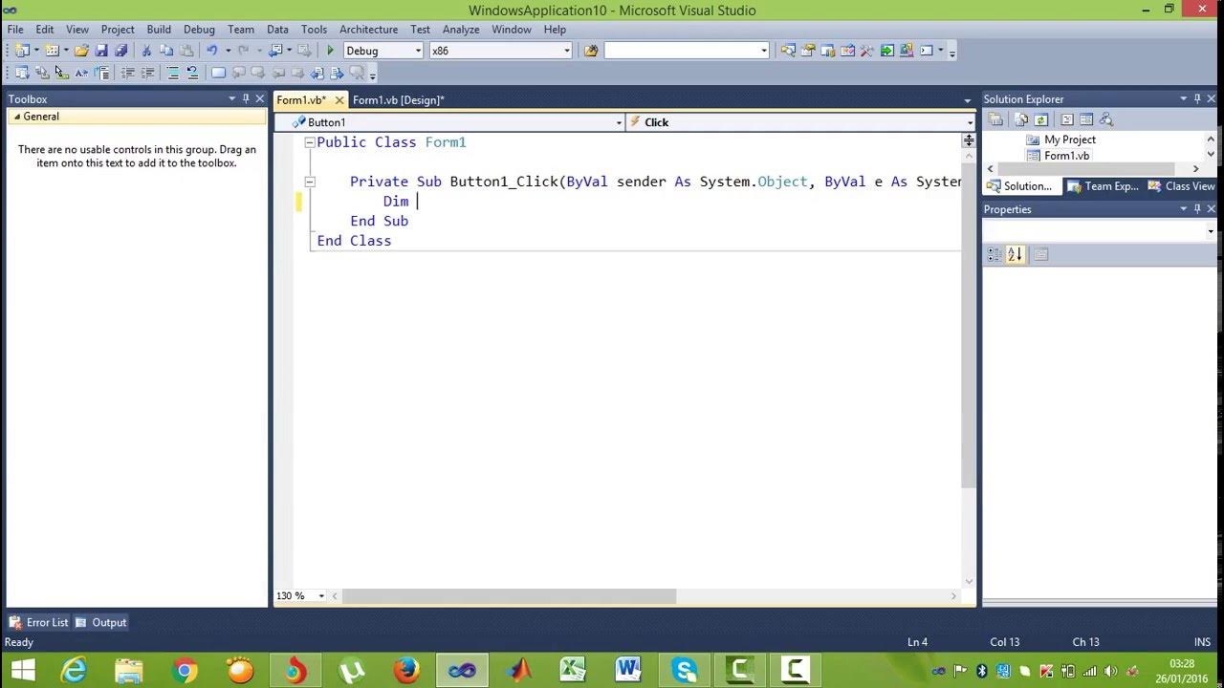Click 'End Class' line in code editor

click(x=354, y=241)
